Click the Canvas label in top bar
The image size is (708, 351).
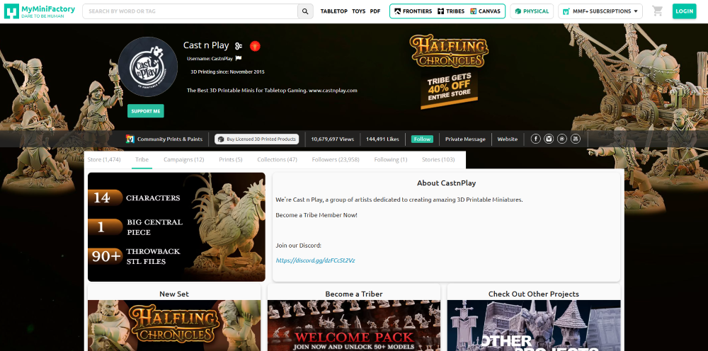pyautogui.click(x=489, y=11)
